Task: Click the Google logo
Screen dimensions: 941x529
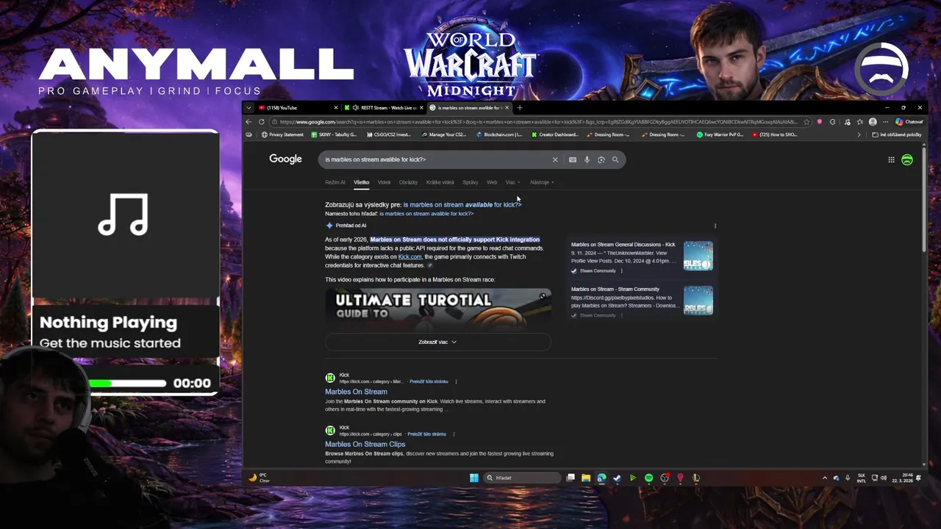Action: pos(285,159)
